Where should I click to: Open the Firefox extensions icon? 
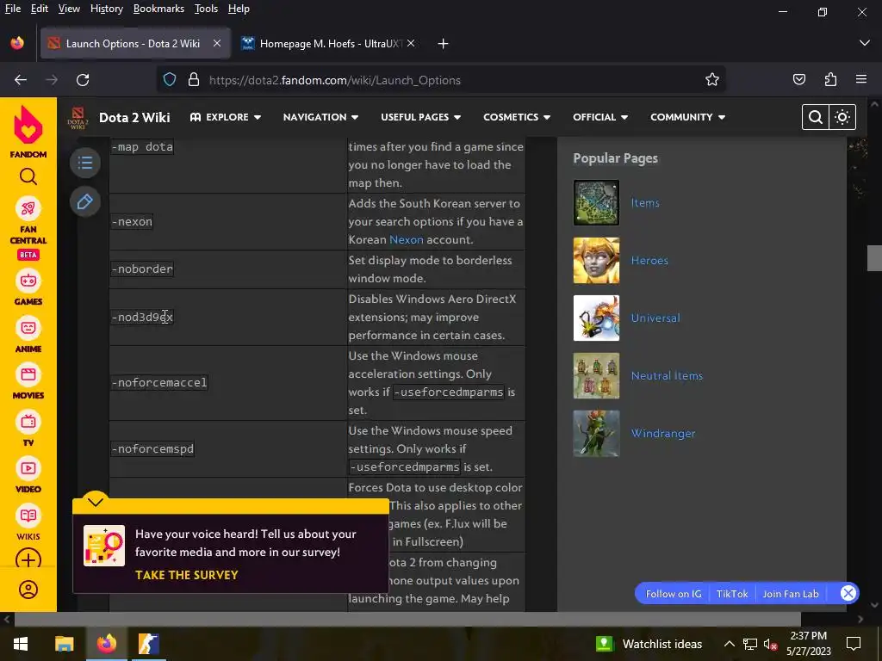click(x=830, y=80)
